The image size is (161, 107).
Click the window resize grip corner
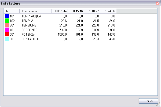[159, 105]
